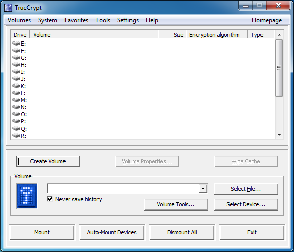Click the Type column header
Image resolution: width=294 pixels, height=252 pixels.
click(x=261, y=35)
